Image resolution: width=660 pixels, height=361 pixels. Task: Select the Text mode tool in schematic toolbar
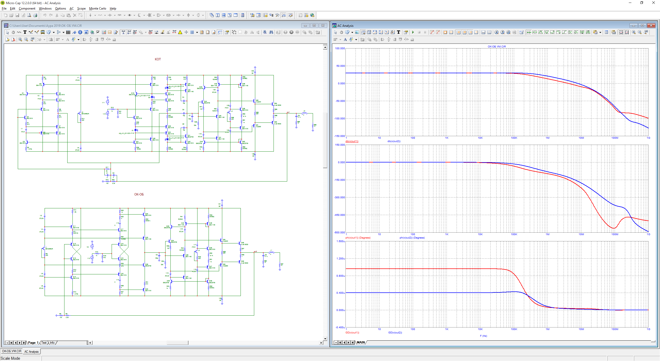pyautogui.click(x=25, y=32)
